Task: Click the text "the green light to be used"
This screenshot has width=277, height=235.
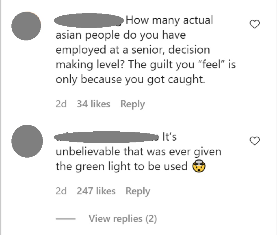Action: [x=122, y=166]
